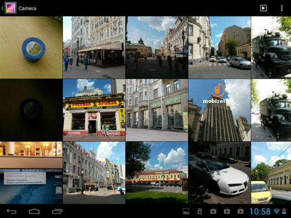Viewport: 291px width, 218px height.
Task: Open the white sports car photo
Action: [x=219, y=173]
